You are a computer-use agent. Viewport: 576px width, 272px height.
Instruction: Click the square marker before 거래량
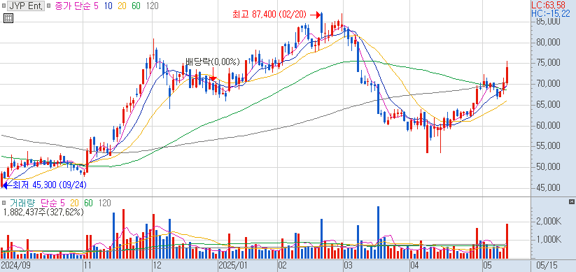point(3,203)
